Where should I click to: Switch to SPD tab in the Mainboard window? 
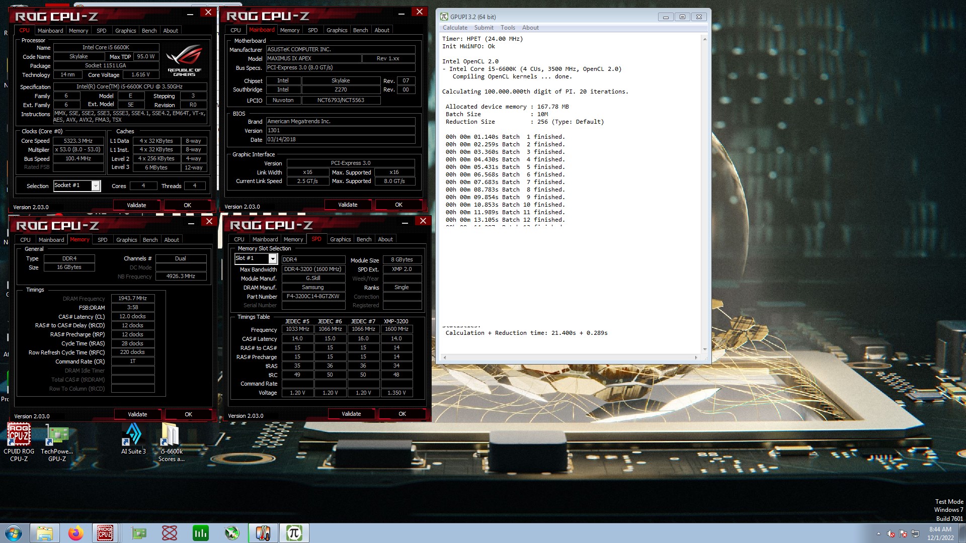[312, 30]
